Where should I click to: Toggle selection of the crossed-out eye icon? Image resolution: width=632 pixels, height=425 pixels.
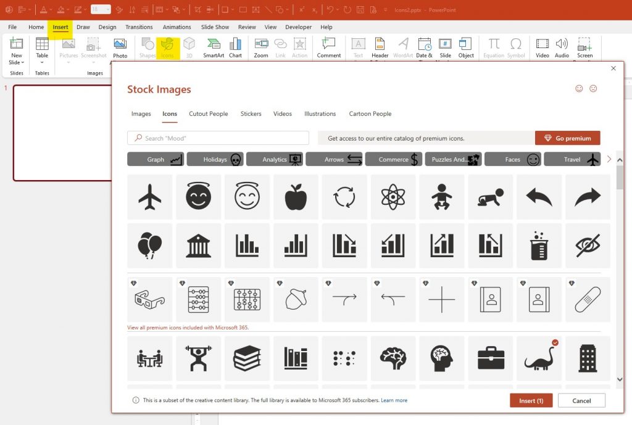[x=588, y=246]
